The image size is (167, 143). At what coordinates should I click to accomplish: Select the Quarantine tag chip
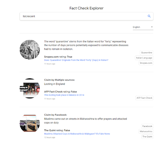click(147, 53)
